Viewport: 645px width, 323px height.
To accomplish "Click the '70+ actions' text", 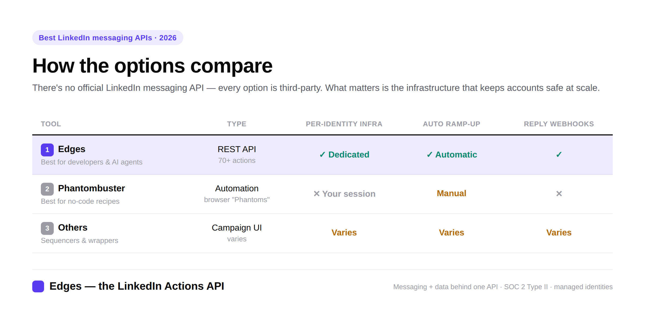I will 237,160.
